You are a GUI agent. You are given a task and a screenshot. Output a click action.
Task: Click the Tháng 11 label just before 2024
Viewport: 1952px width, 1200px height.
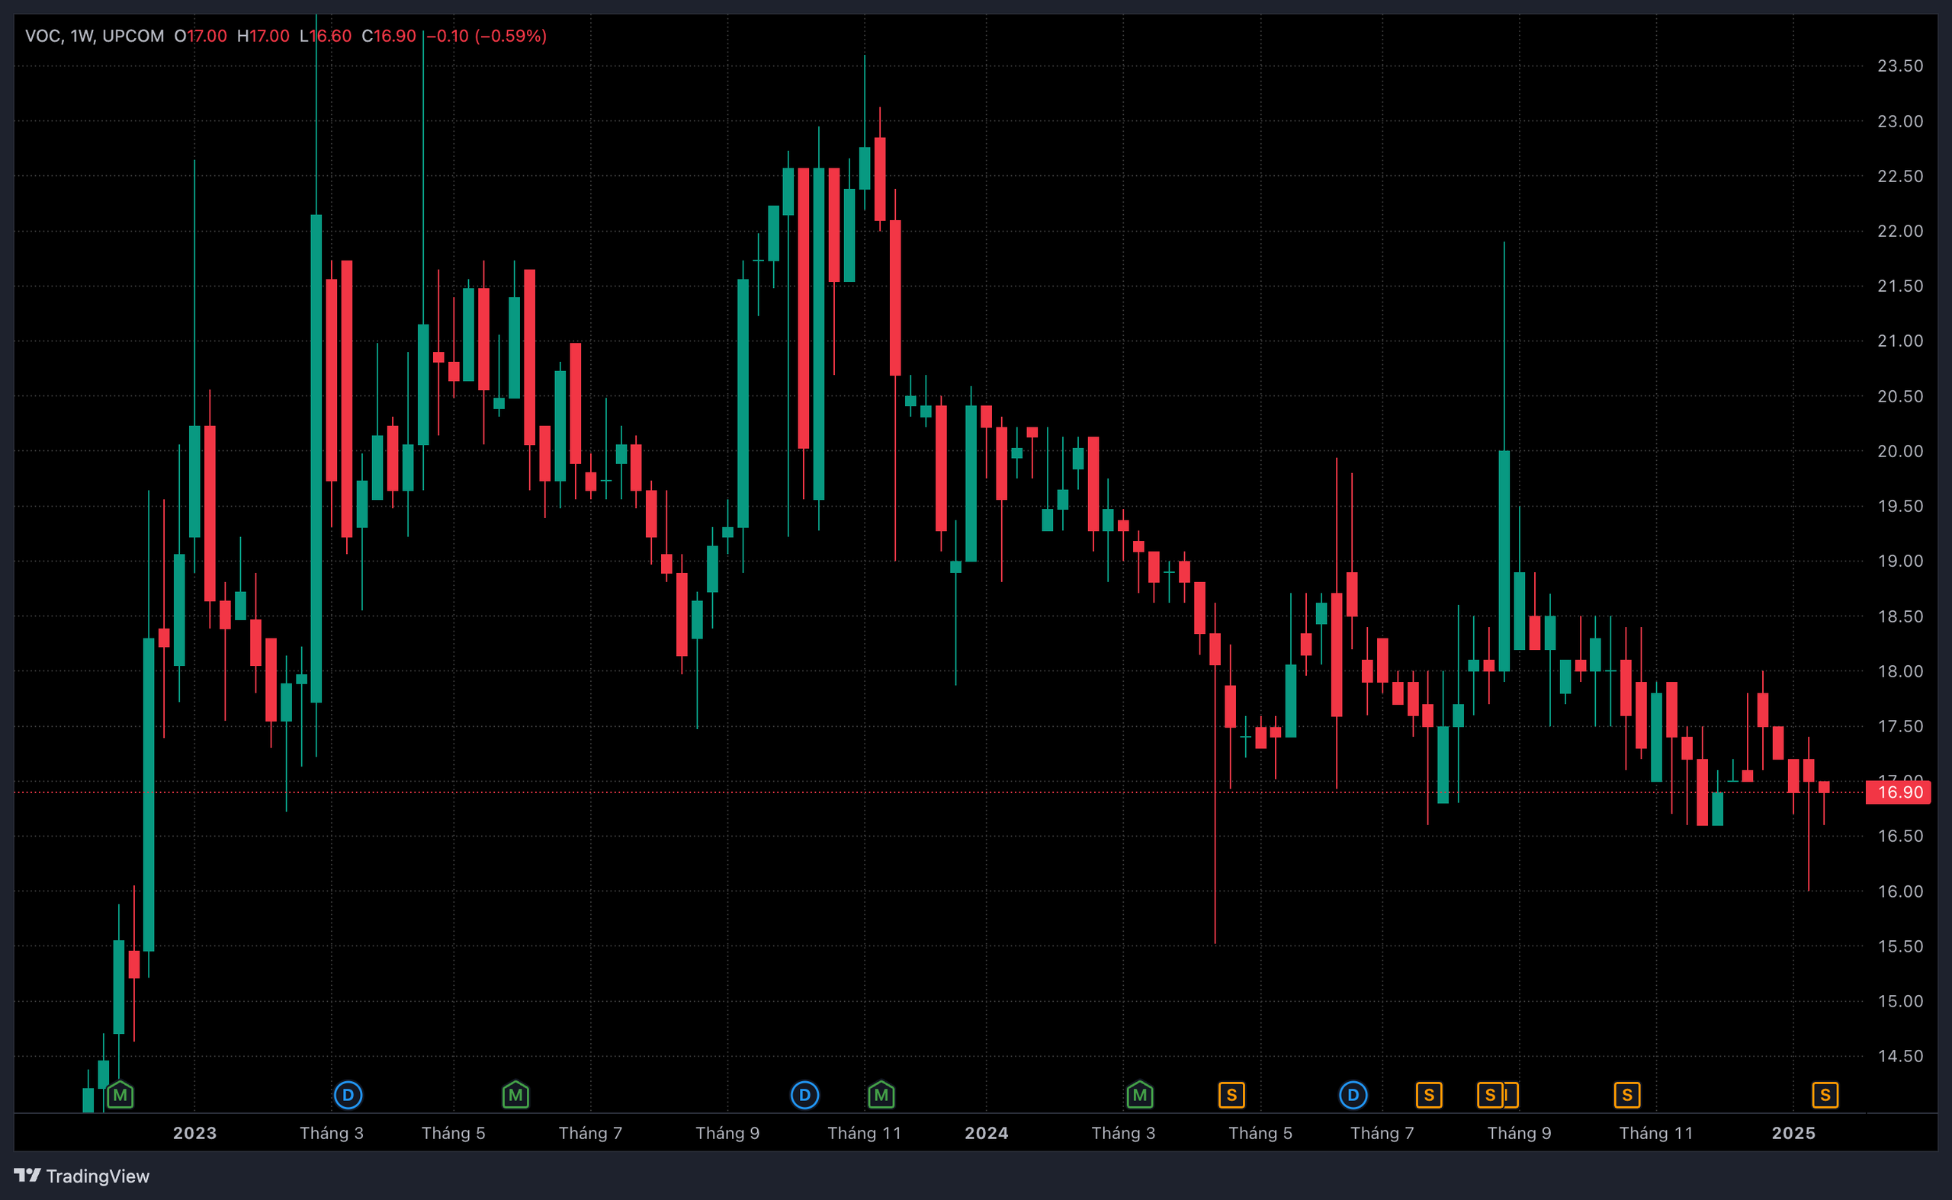(864, 1132)
